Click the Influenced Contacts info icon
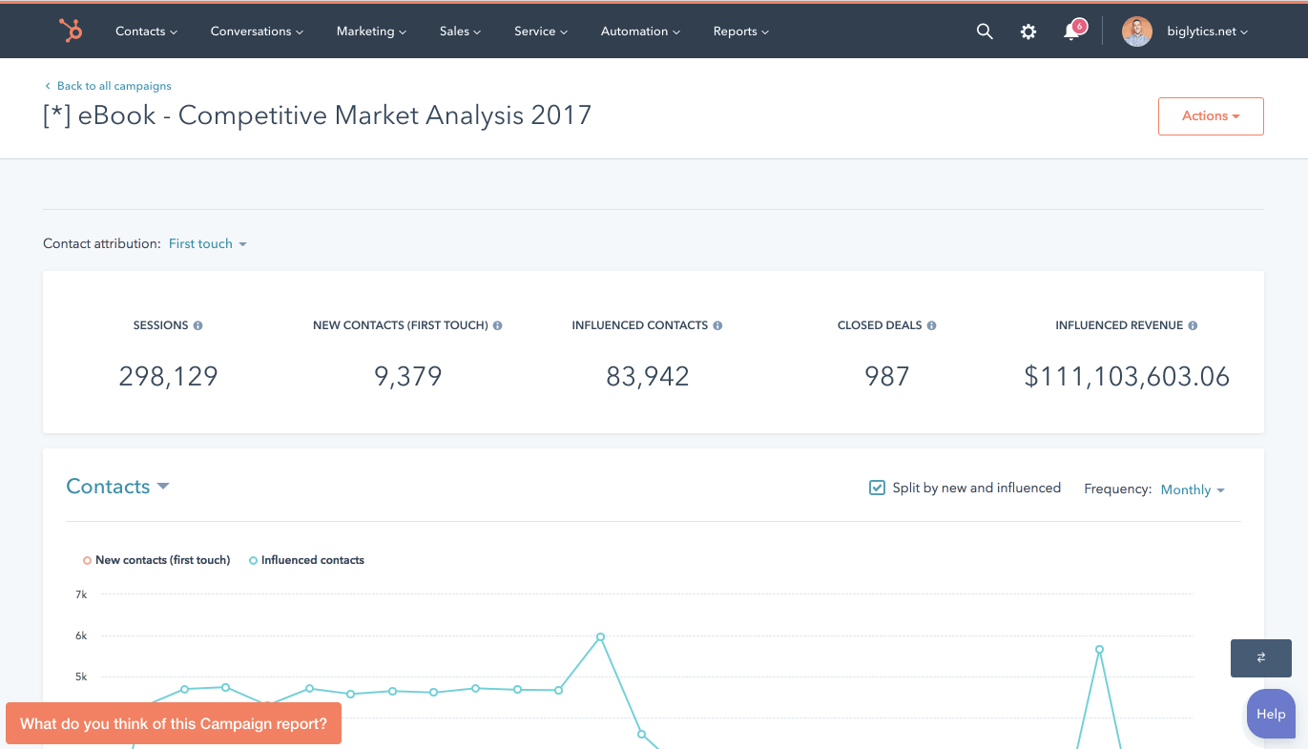The image size is (1308, 749). 717,325
